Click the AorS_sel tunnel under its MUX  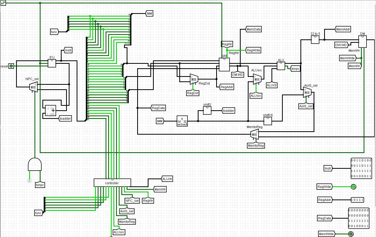pos(306,106)
